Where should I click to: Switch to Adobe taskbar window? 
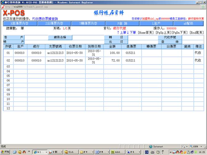pos(117,152)
